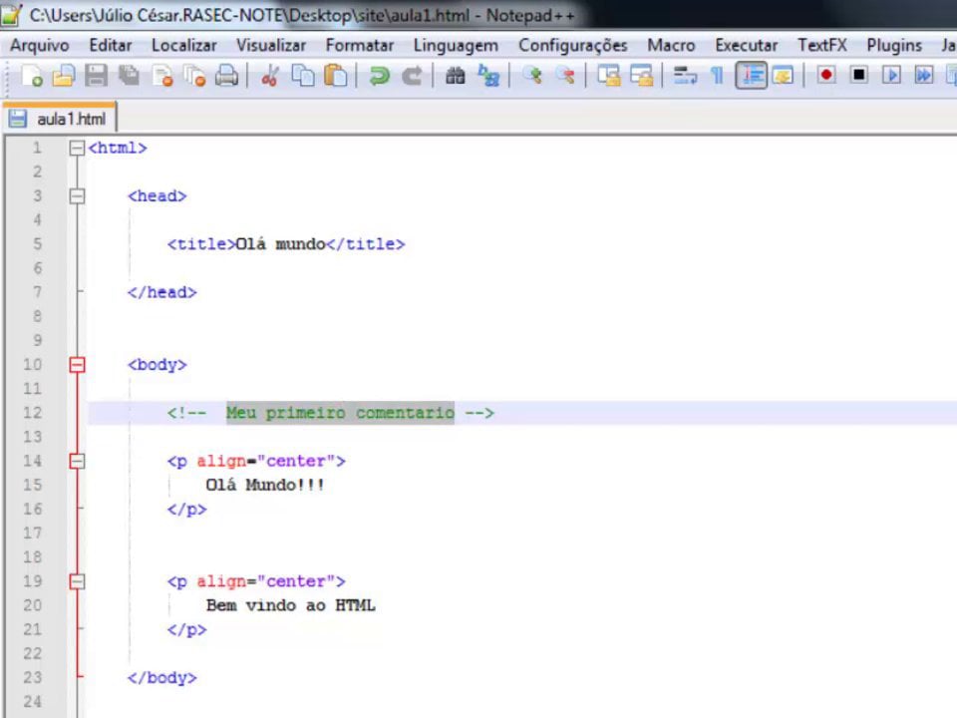Click the User defined language icon
This screenshot has height=718, width=957.
pos(783,77)
